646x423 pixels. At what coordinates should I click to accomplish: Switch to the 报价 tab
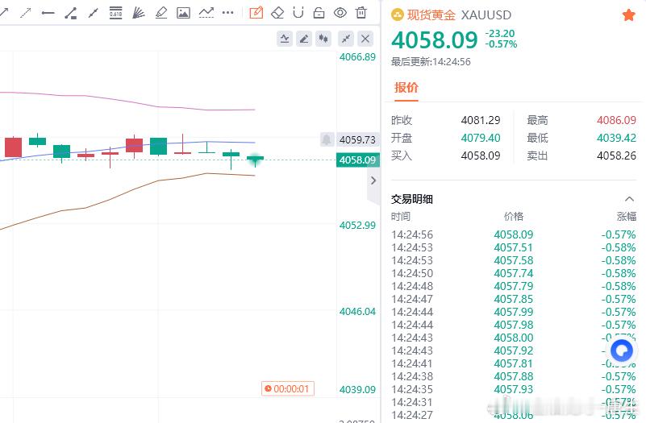(x=406, y=88)
